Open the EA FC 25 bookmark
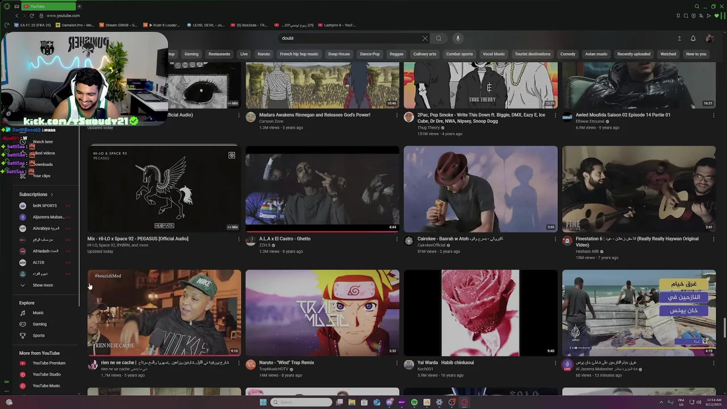This screenshot has height=409, width=727. [x=32, y=25]
